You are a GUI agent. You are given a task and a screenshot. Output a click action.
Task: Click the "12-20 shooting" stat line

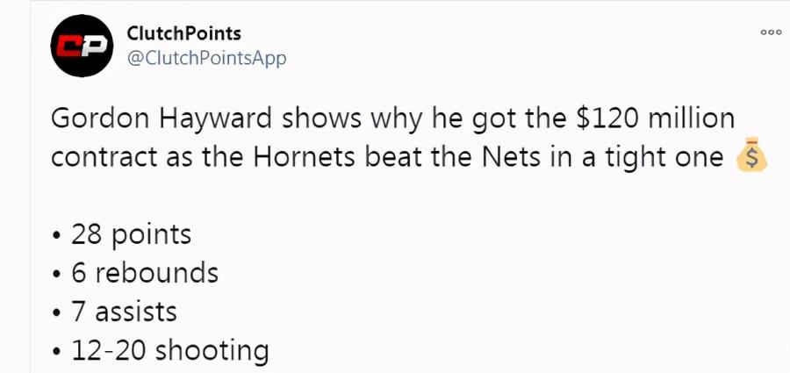pyautogui.click(x=169, y=350)
